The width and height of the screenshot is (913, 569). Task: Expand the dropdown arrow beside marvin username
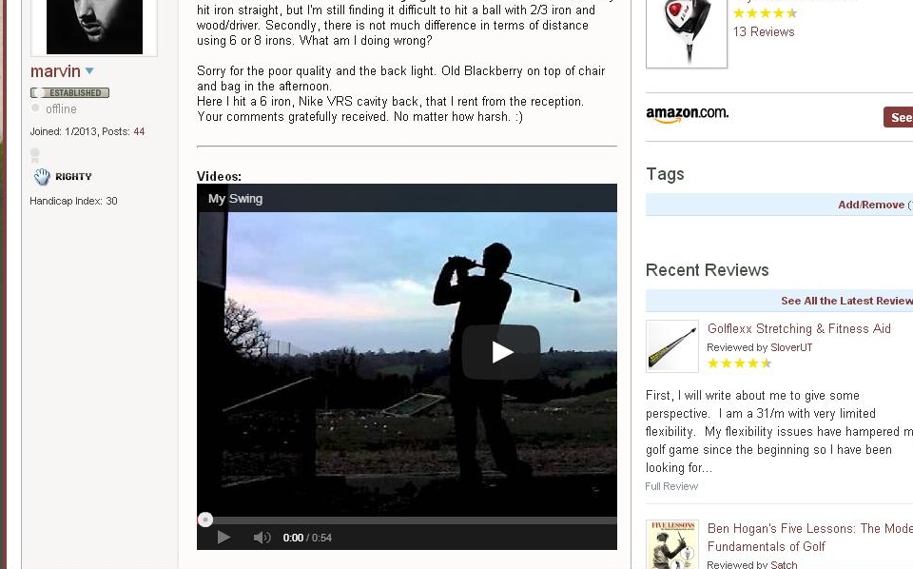(x=89, y=71)
